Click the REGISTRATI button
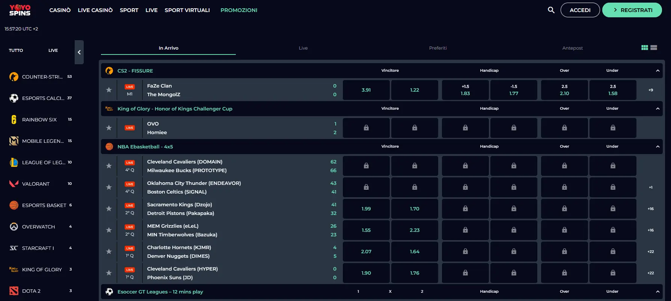The height and width of the screenshot is (301, 671). (632, 10)
